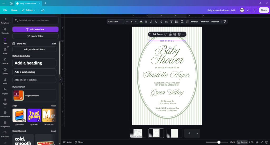Open the Tools sidebar panel
Screen dimensions: 270x145
[x=5, y=81]
